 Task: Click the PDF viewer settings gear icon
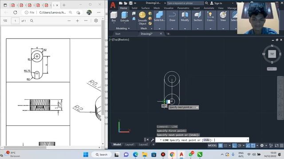tap(96, 21)
